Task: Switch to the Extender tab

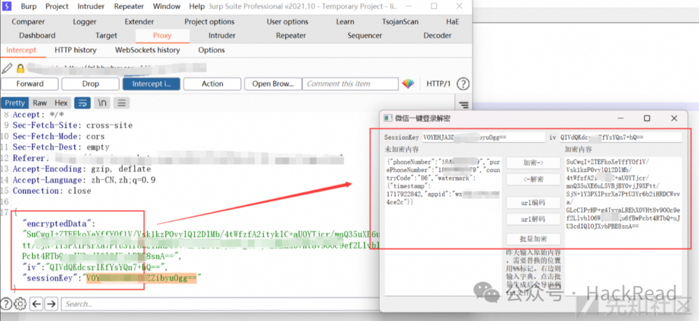Action: click(139, 21)
